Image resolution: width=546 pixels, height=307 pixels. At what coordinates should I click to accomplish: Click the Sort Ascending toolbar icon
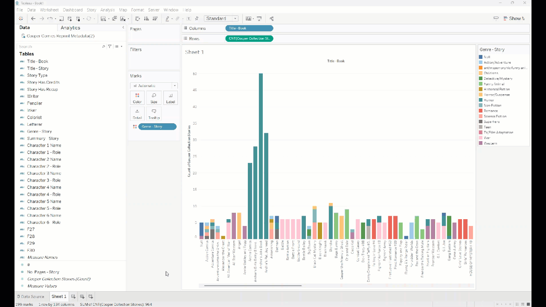[x=146, y=19]
